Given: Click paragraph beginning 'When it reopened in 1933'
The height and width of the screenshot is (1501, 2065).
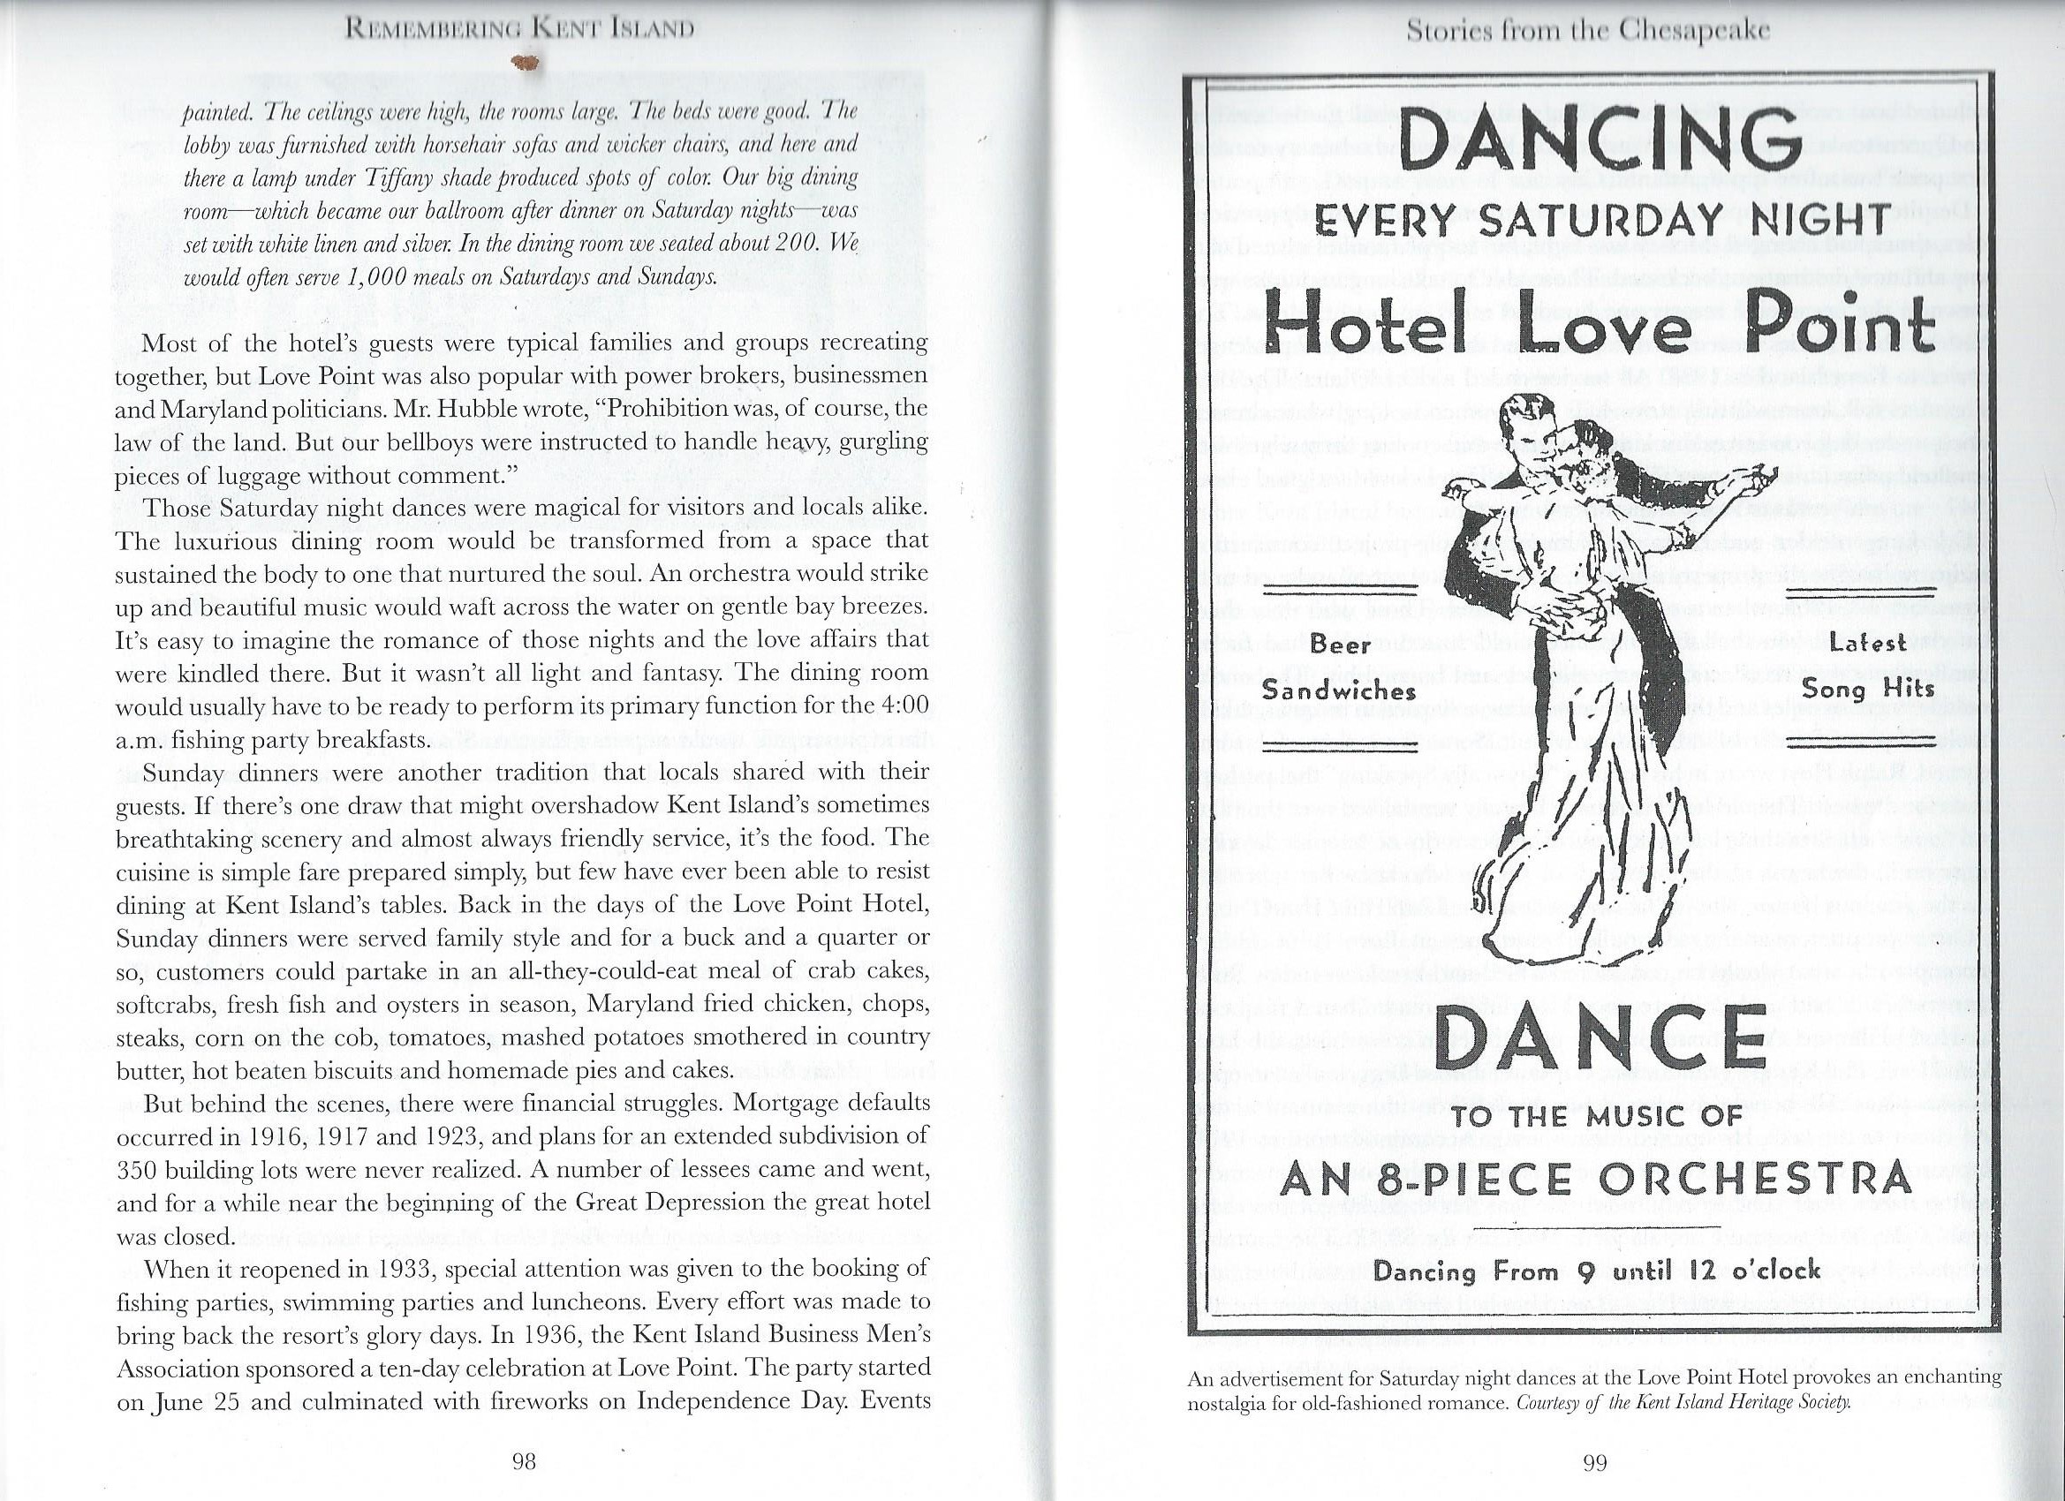Looking at the screenshot, I should pos(524,1333).
